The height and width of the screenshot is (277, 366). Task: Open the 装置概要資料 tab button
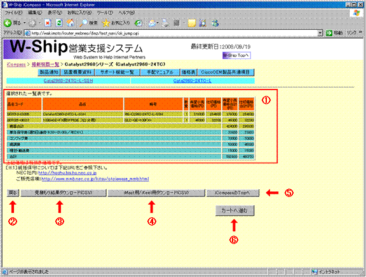[x=78, y=72]
